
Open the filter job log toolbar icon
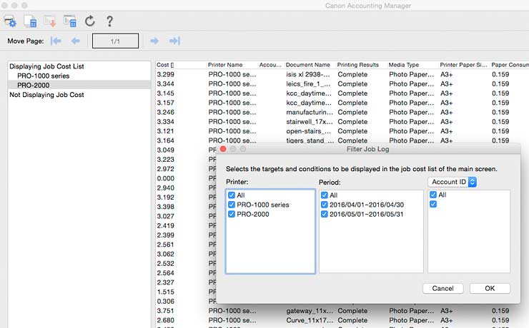pyautogui.click(x=70, y=21)
